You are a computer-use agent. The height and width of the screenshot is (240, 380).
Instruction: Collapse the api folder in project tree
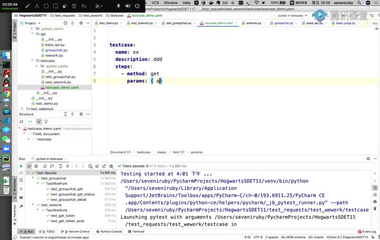click(32, 34)
